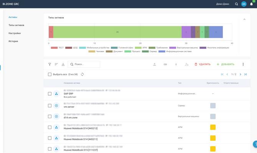This screenshot has width=257, height=153.
Task: Sort by Название актива column header
Action: coord(72,83)
